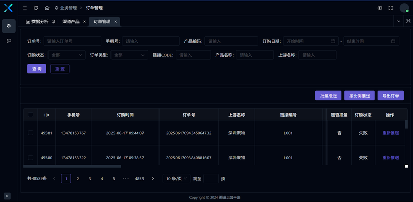Click the 共48529条 total count text
The image size is (413, 202).
37,179
